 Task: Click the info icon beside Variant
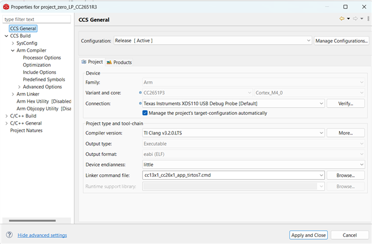(140, 93)
